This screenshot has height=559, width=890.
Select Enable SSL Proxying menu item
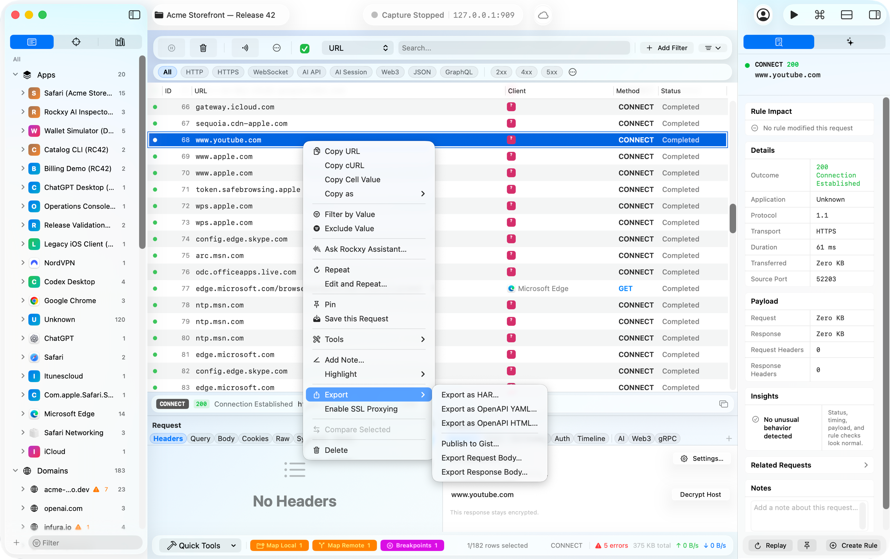(361, 409)
